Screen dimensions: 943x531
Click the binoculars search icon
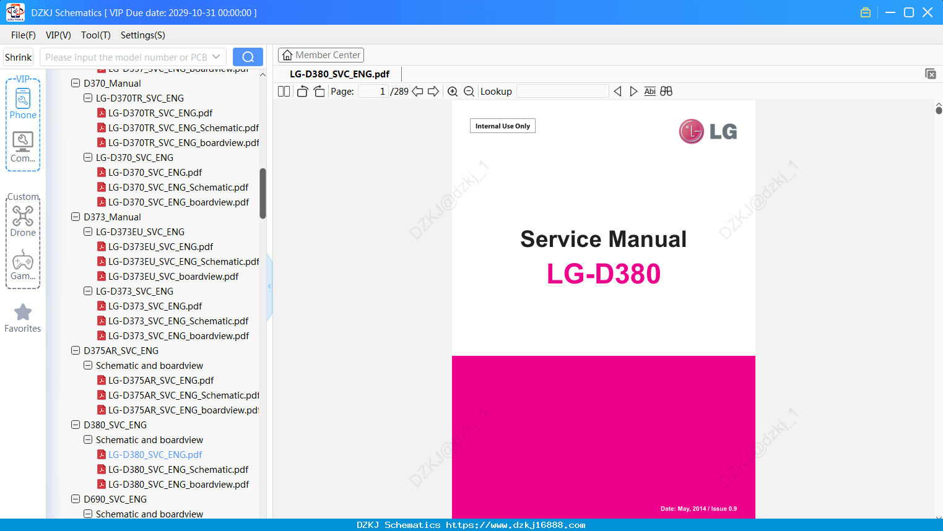click(x=666, y=92)
